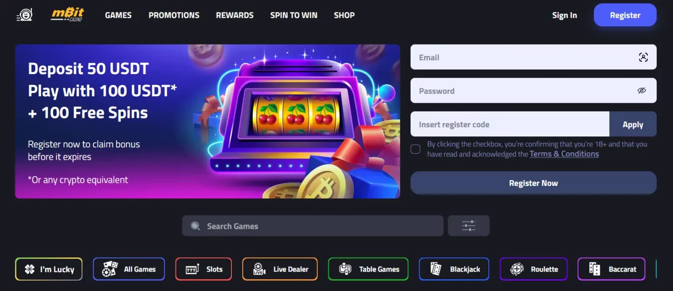Screen dimensions: 673x291
Task: Click the Register Now button
Action: click(x=533, y=183)
